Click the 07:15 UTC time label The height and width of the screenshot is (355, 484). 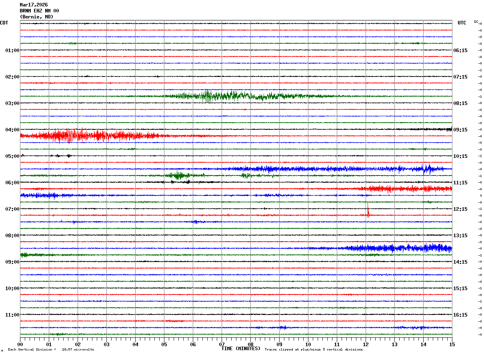pos(461,77)
